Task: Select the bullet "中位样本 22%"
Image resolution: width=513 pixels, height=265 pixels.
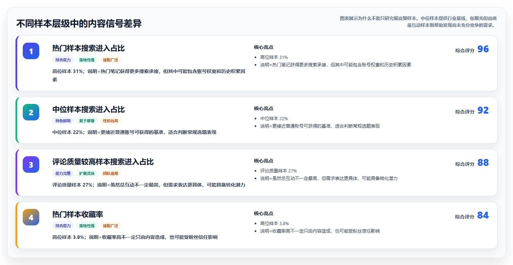Action: tap(274, 118)
